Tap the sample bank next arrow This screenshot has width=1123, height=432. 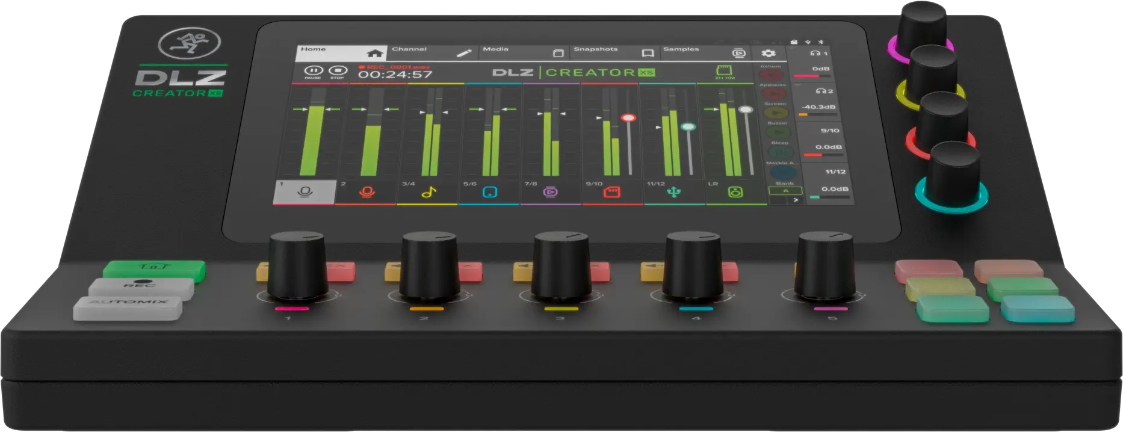pyautogui.click(x=796, y=199)
